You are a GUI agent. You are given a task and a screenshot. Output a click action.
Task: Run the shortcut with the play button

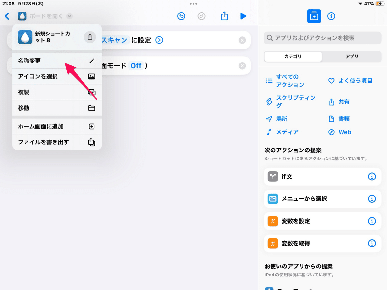(x=243, y=16)
